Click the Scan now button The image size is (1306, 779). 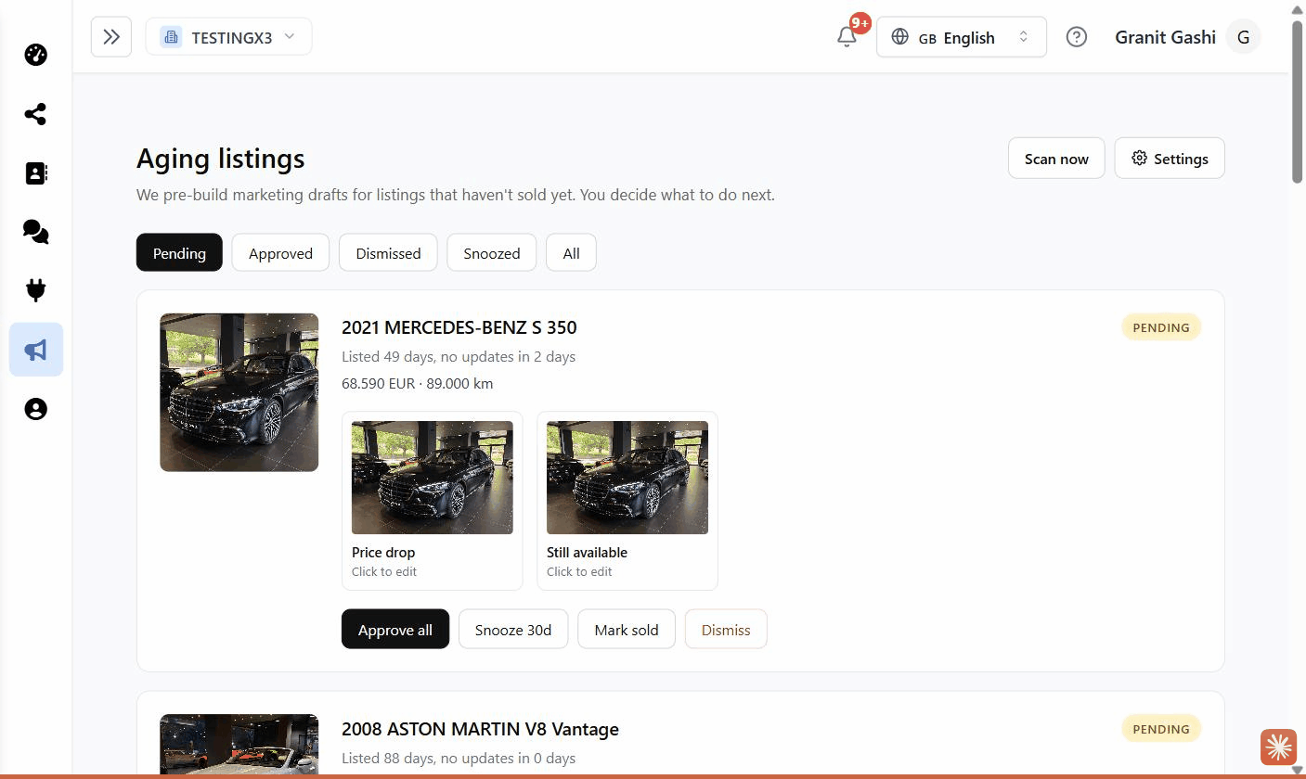coord(1056,158)
